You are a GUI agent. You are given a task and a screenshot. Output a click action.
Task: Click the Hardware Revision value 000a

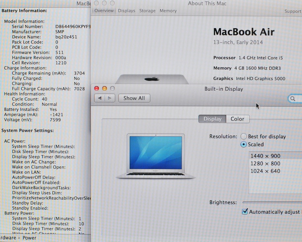pos(61,58)
